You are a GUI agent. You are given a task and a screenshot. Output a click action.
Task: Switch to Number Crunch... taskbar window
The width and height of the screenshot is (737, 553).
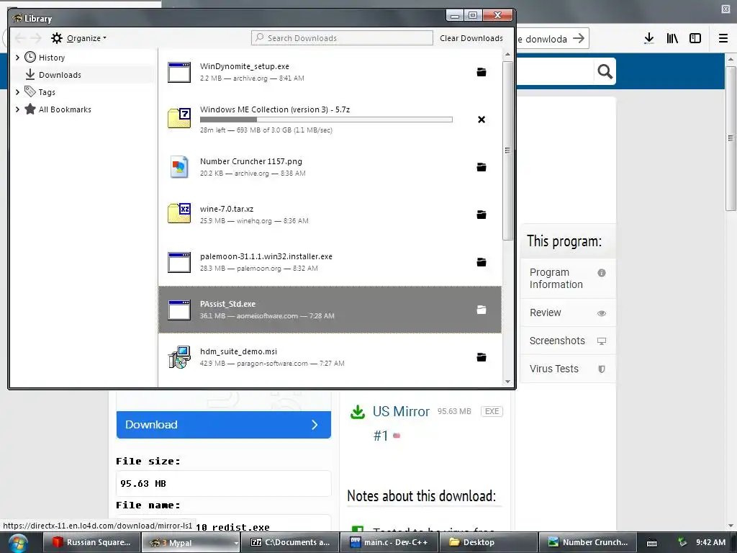tap(587, 543)
